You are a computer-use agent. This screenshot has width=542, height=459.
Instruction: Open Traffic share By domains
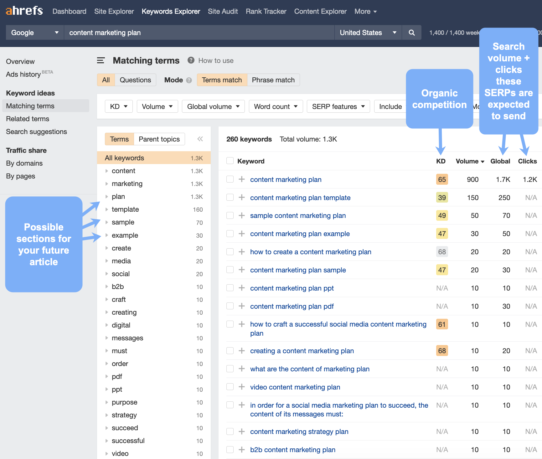[24, 163]
